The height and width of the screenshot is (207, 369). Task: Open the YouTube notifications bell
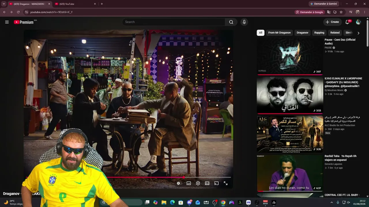347,22
